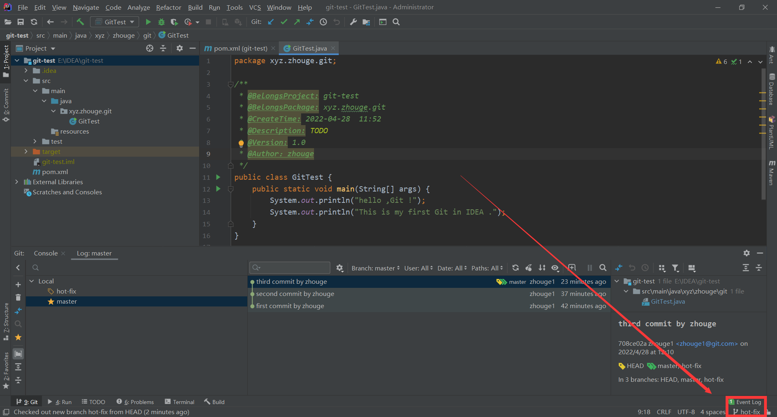
Task: Click the zhouge1@git.com email link
Action: tap(707, 343)
